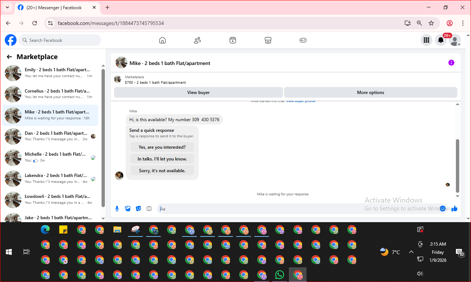Select the Mike conversation in the sidebar
The image size is (471, 282).
(50, 115)
